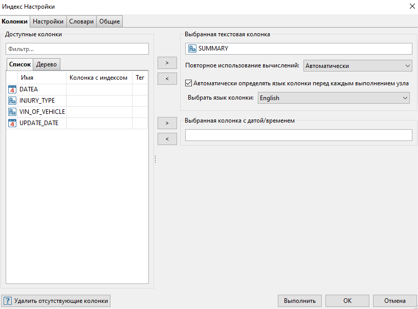Click the calendar icon next to DATEA
The height and width of the screenshot is (309, 418).
(13, 89)
